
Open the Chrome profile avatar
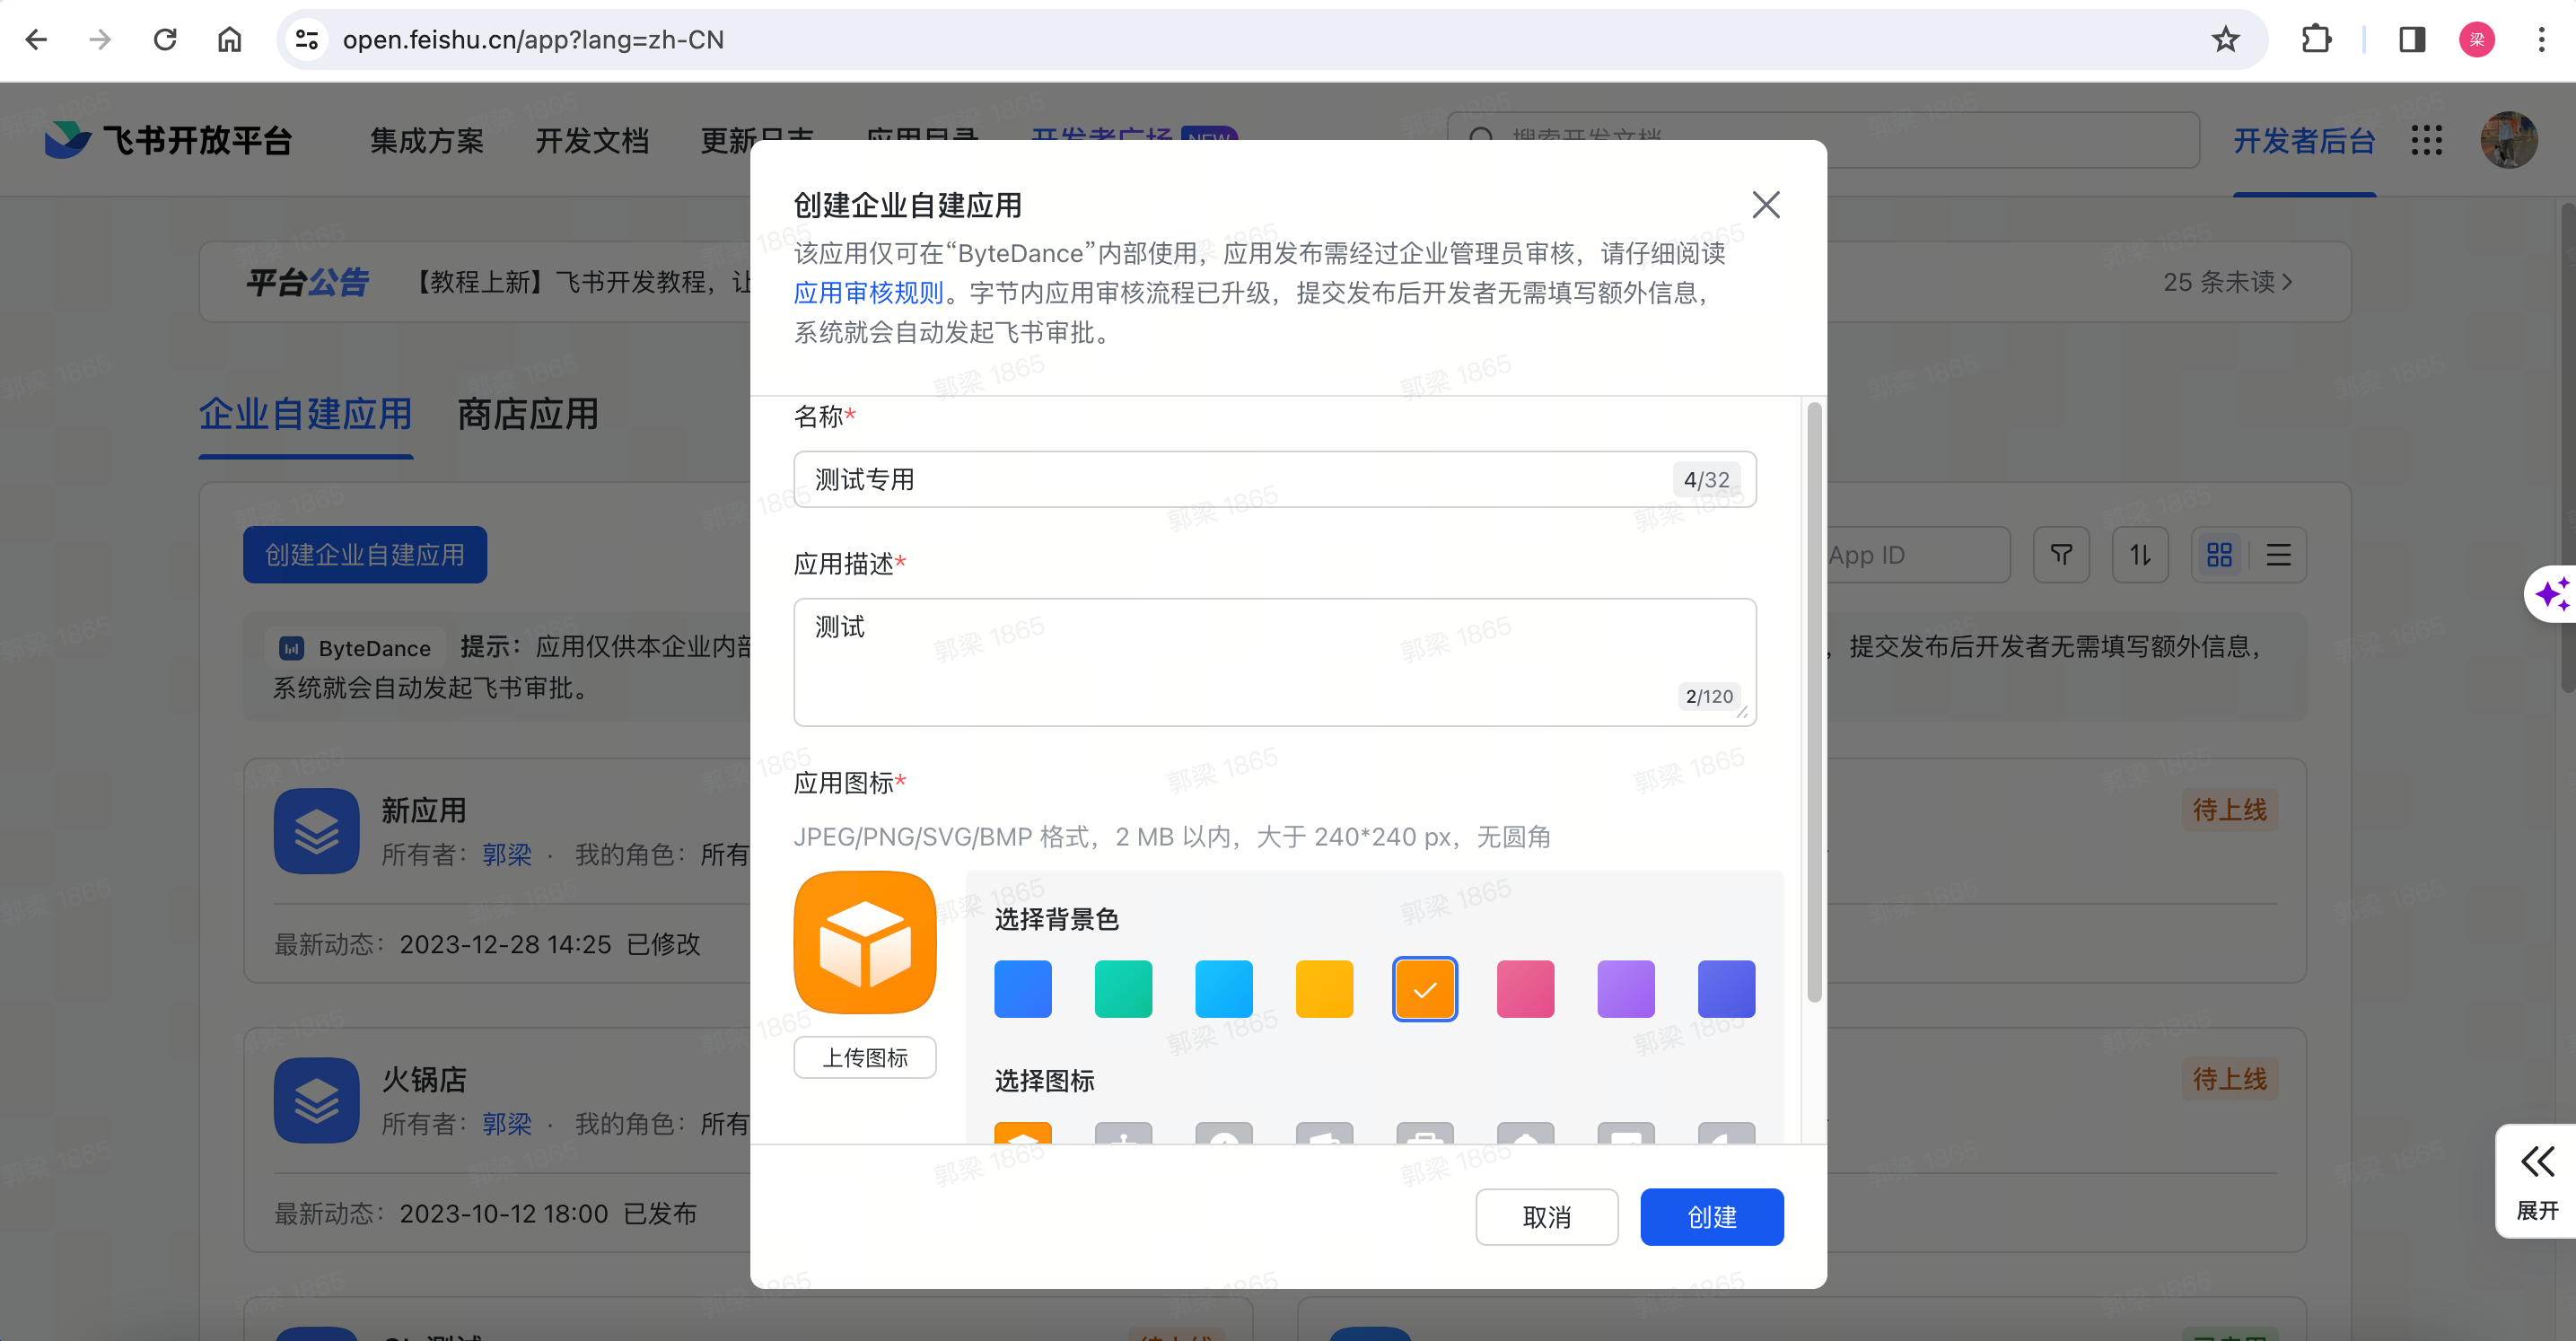2477,40
